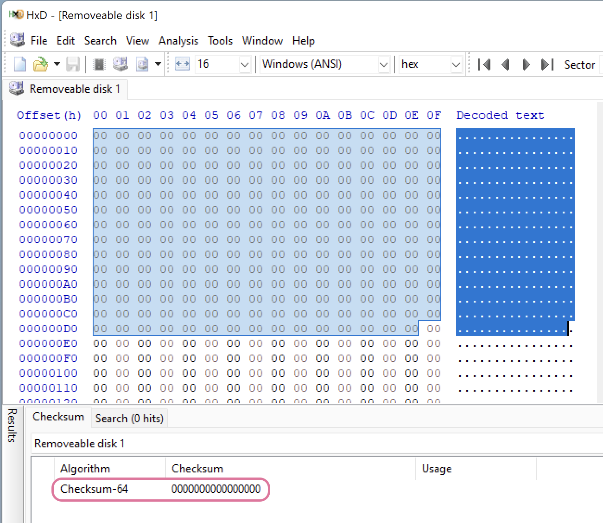Open the File menu
Image resolution: width=603 pixels, height=523 pixels.
[39, 41]
